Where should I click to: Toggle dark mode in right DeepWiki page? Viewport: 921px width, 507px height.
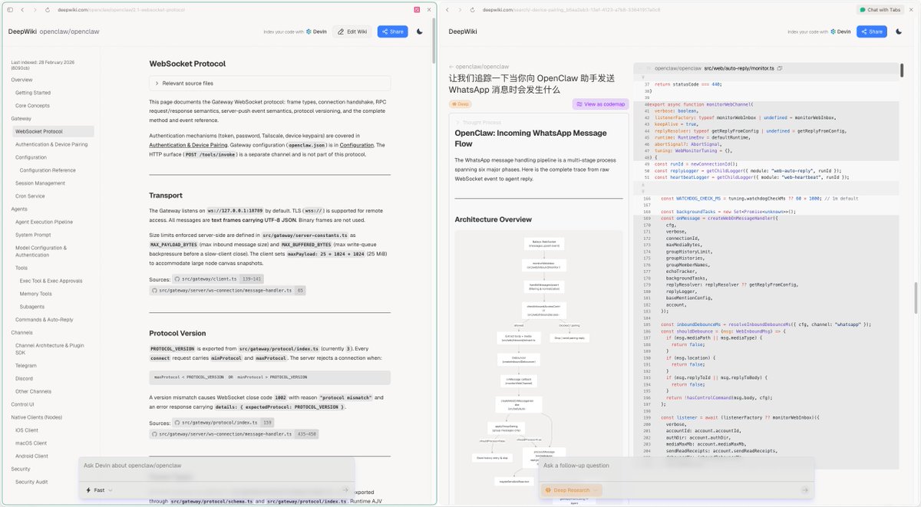[x=899, y=31]
